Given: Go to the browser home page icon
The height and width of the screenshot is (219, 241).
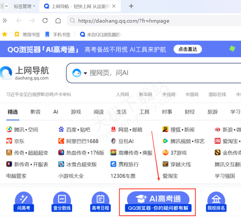Looking at the screenshot, I should pos(58,20).
